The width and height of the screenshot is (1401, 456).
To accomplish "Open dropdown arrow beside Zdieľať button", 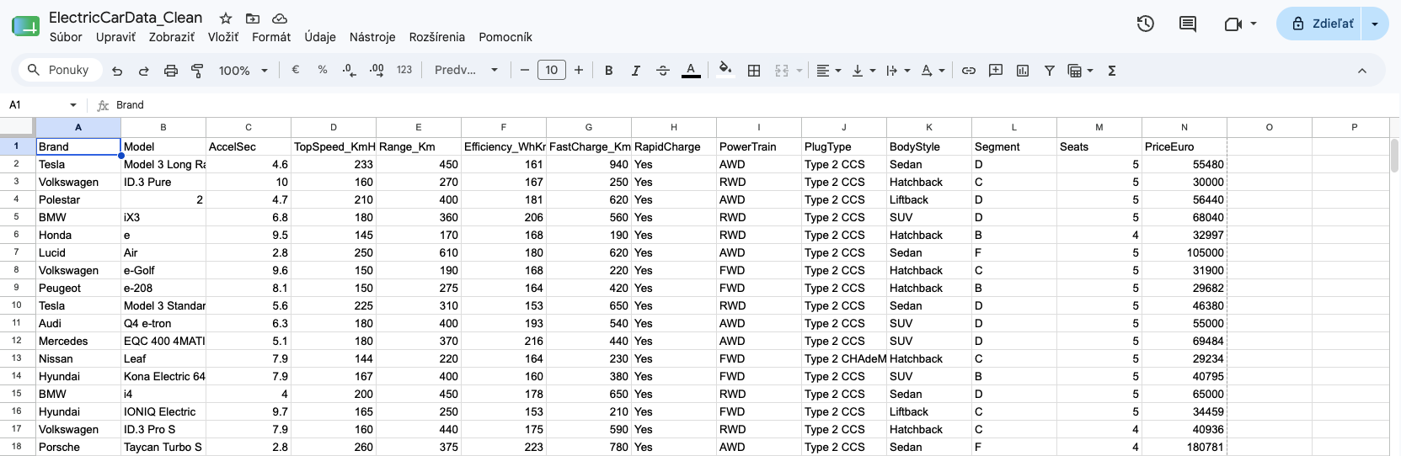I will point(1375,24).
